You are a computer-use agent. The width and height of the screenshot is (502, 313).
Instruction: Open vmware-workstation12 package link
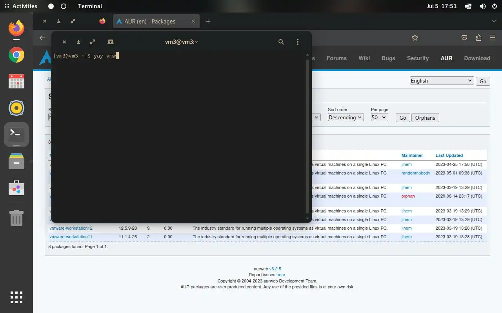pyautogui.click(x=71, y=228)
